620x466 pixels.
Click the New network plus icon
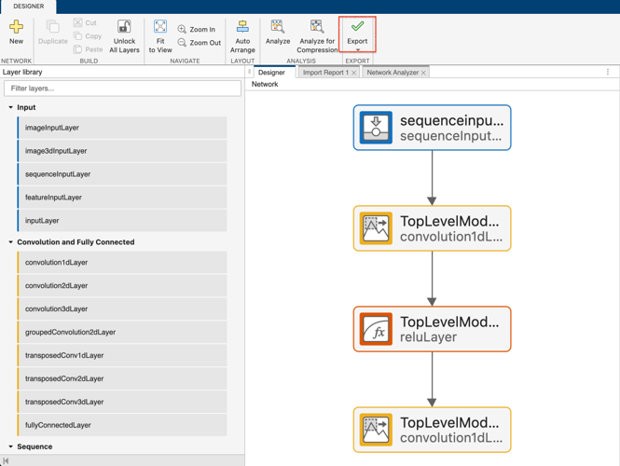pos(16,27)
